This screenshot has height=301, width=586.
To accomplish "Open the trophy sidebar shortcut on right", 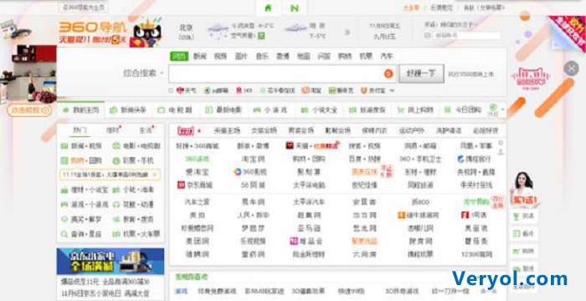I will tap(523, 216).
